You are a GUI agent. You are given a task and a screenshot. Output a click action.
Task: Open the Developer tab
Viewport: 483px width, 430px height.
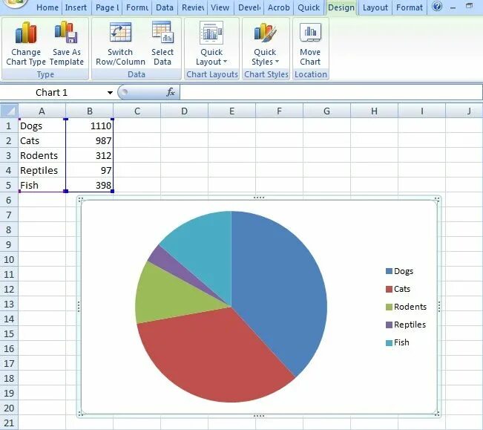(249, 7)
